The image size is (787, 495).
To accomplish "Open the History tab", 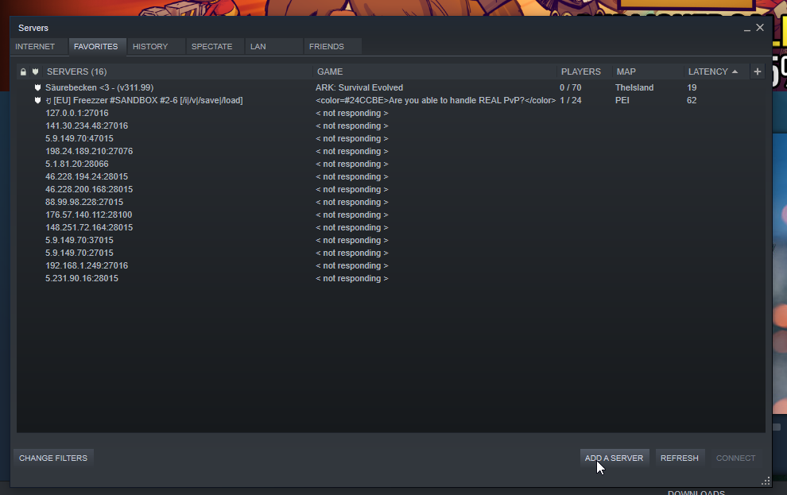I will (x=150, y=47).
